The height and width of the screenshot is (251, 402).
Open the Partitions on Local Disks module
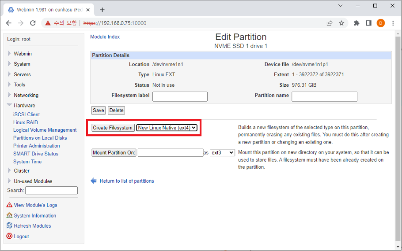pyautogui.click(x=40, y=138)
